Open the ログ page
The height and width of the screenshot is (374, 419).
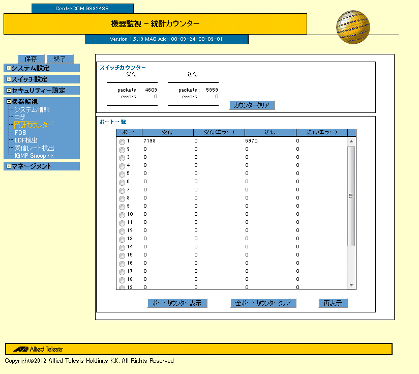(x=20, y=118)
